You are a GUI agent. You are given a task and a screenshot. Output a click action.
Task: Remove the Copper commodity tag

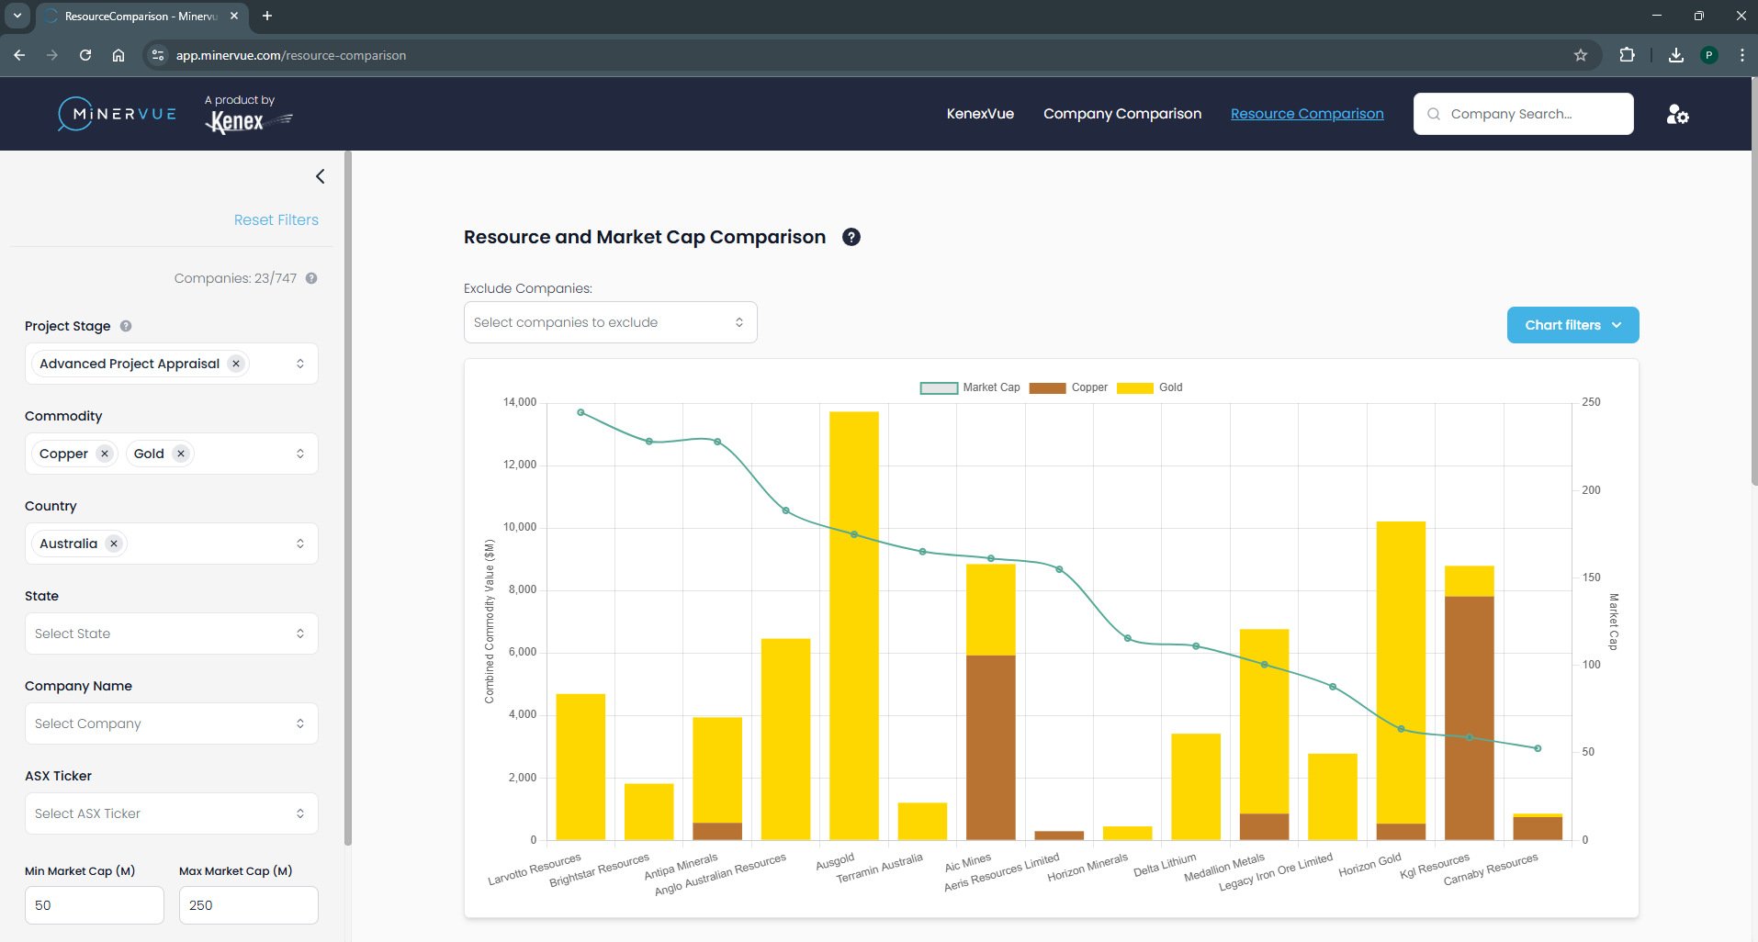[x=105, y=454]
